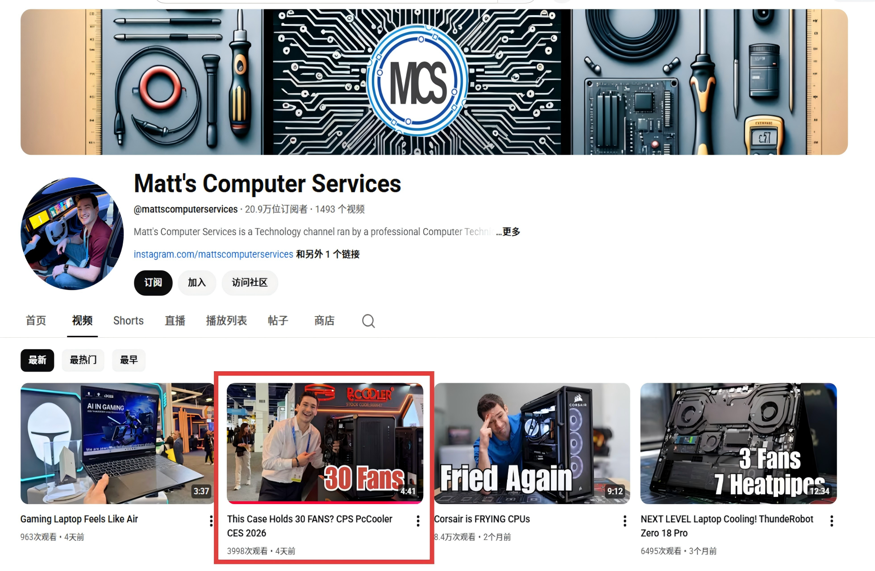Click the channel search magnifier icon
This screenshot has width=875, height=571.
point(368,321)
